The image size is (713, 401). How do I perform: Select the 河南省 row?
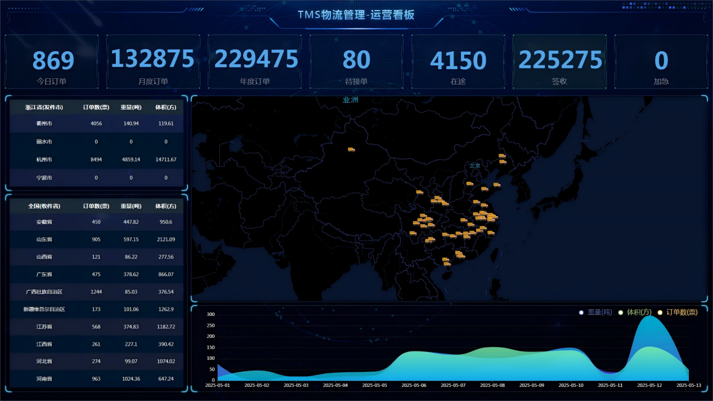pyautogui.click(x=96, y=379)
